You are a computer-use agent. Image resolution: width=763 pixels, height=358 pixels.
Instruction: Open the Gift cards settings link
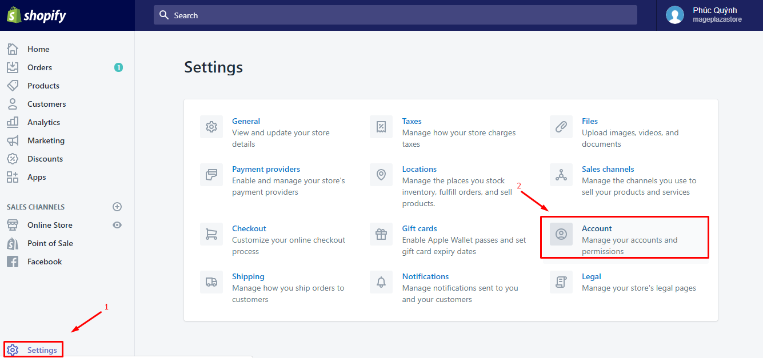[x=420, y=228]
